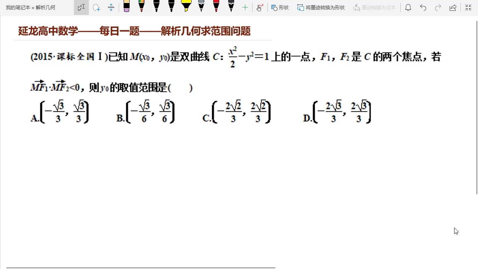The width and height of the screenshot is (478, 269).
Task: Select the gray pencil
Action: pos(201,6)
